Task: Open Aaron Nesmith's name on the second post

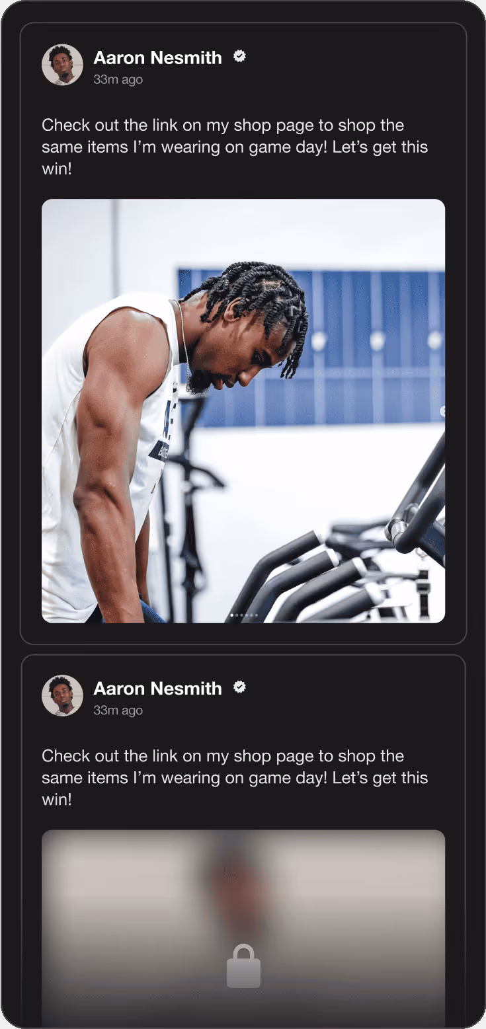Action: coord(158,689)
